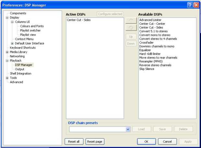Select Convert 5.1 to stereo
Screen dimensions: 201x148
coord(153,31)
